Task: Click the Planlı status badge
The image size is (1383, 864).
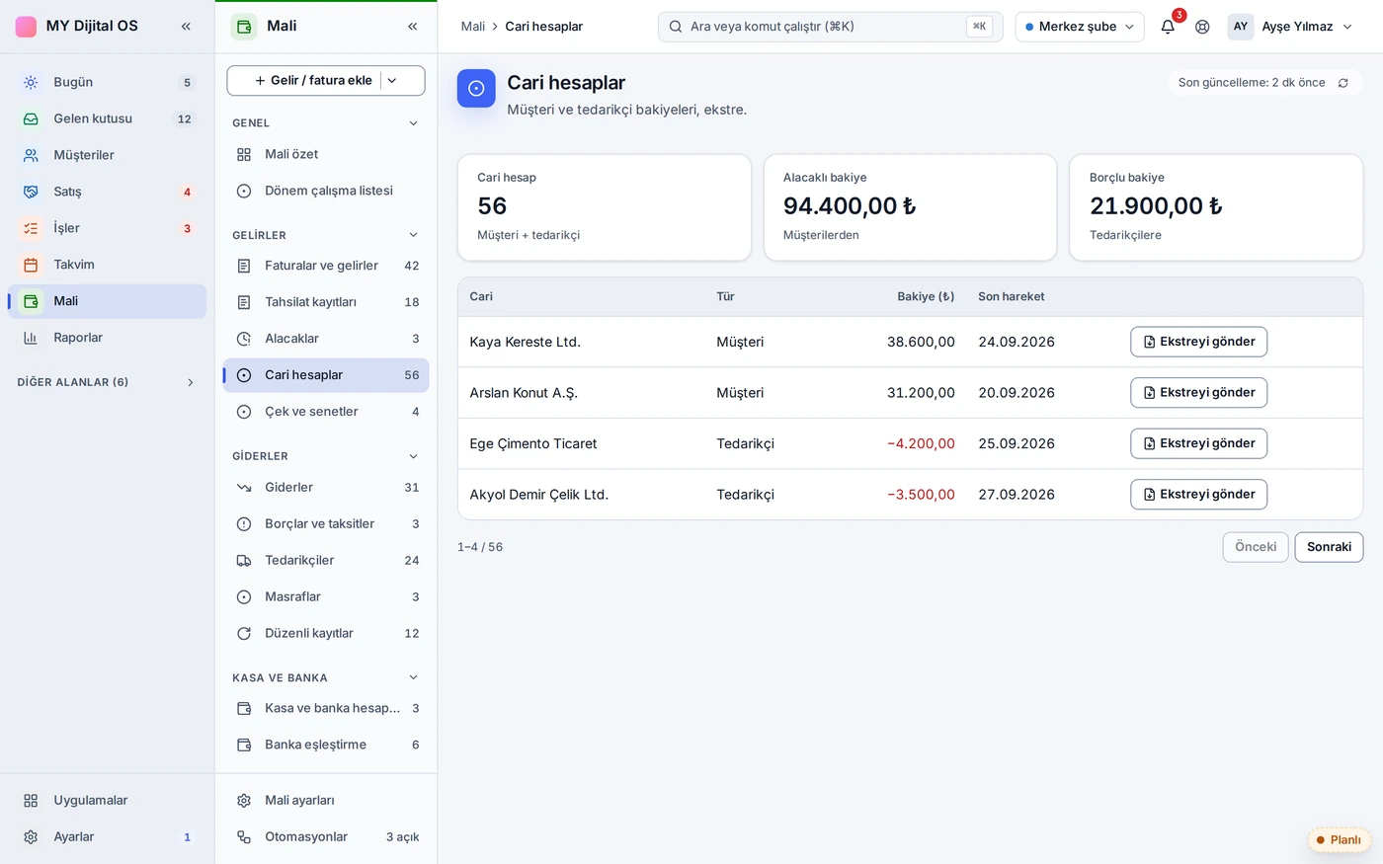Action: point(1339,840)
